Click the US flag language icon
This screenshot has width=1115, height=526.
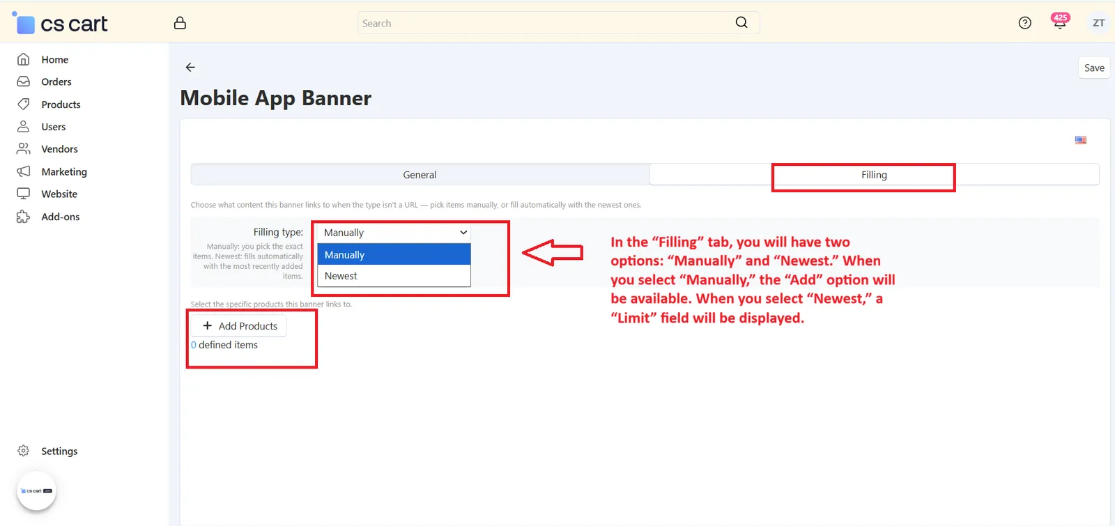point(1080,140)
